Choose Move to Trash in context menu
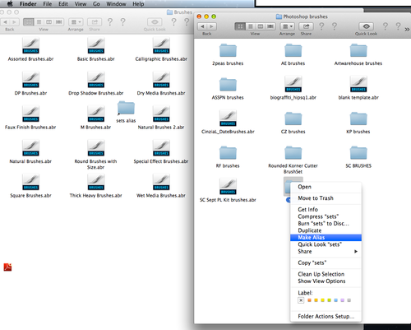Image resolution: width=411 pixels, height=330 pixels. [x=326, y=198]
